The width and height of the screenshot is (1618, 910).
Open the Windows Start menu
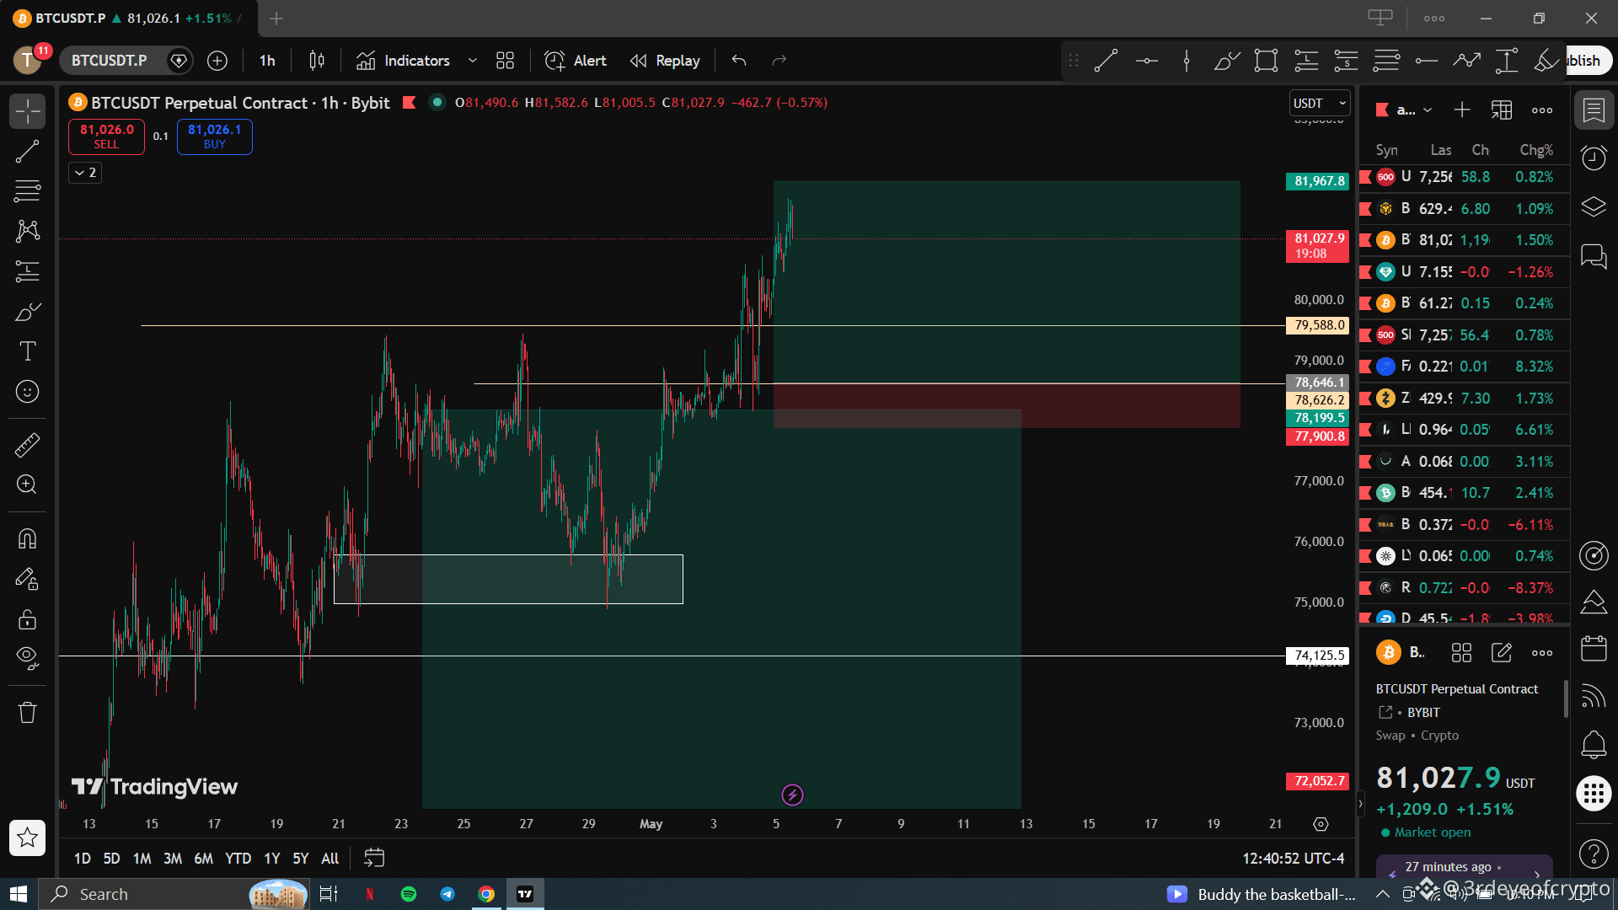click(19, 894)
